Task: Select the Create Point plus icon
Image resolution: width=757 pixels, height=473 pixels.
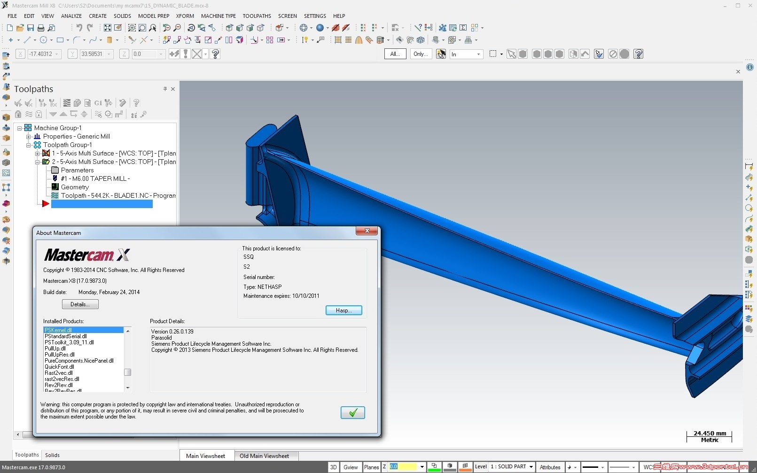Action: point(10,40)
